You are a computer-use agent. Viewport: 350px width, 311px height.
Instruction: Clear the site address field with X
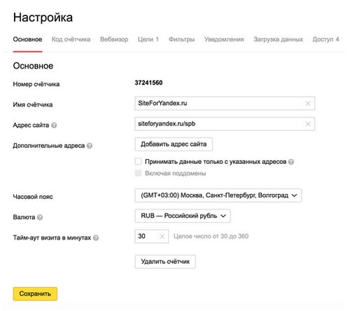click(x=308, y=124)
